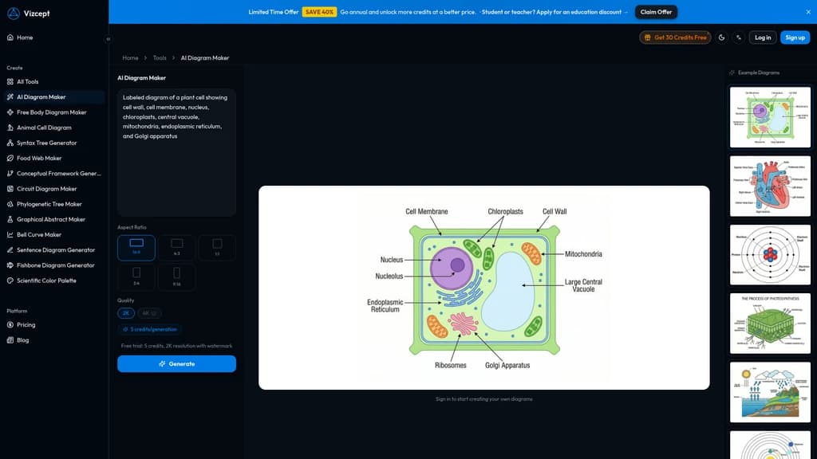Select Free Body Diagram Maker sidebar icon
The height and width of the screenshot is (459, 817).
[10, 112]
